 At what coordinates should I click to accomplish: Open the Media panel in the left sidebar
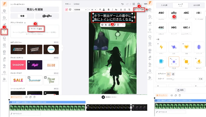coord(4,18)
